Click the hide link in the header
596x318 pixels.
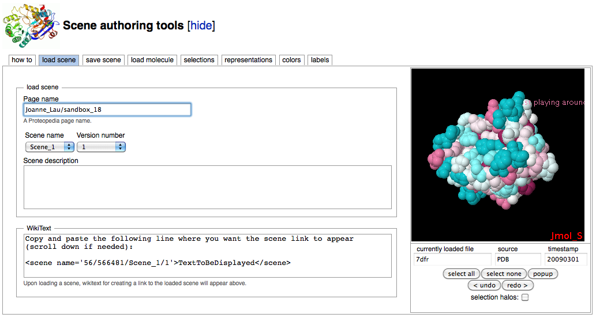[x=201, y=25]
